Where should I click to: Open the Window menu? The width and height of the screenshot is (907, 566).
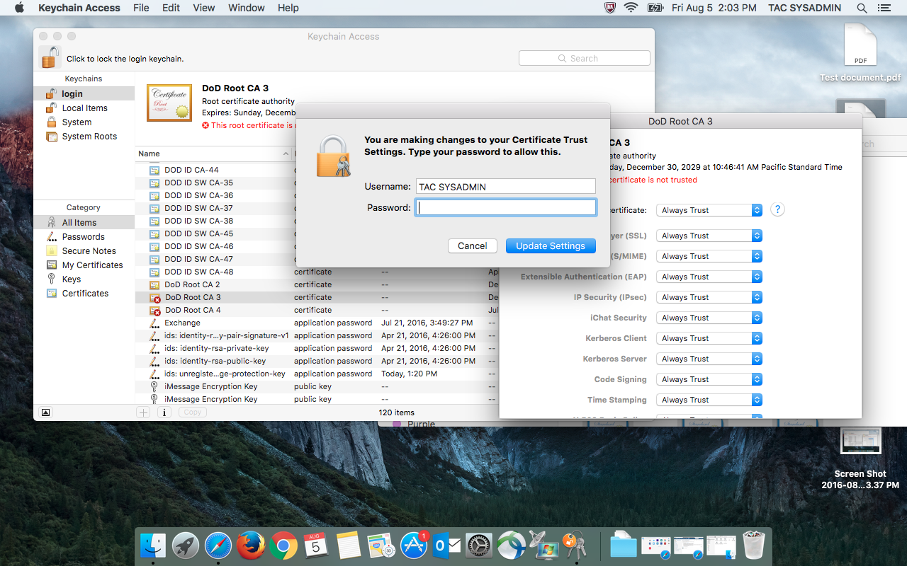(x=247, y=8)
